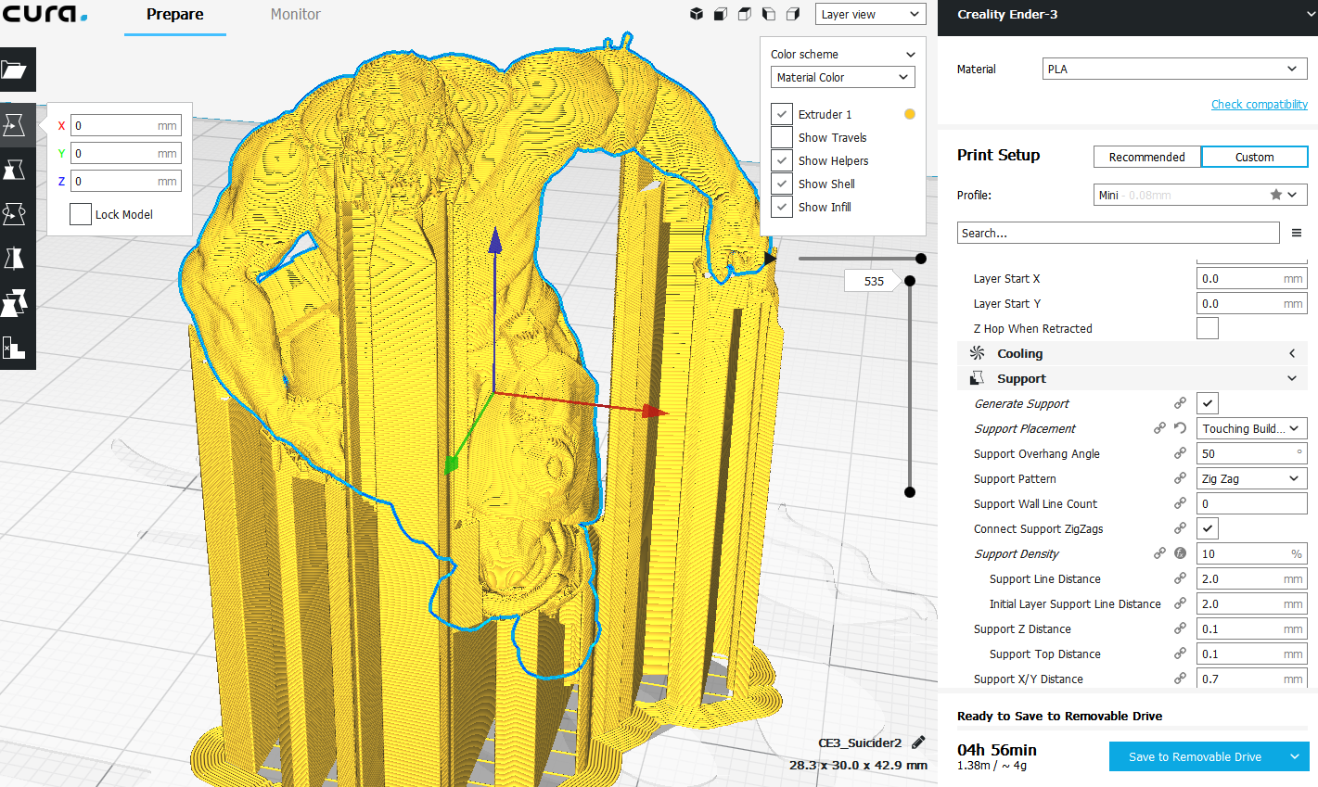Image resolution: width=1318 pixels, height=787 pixels.
Task: Click link icon beside Support Overhang Angle
Action: 1180,453
